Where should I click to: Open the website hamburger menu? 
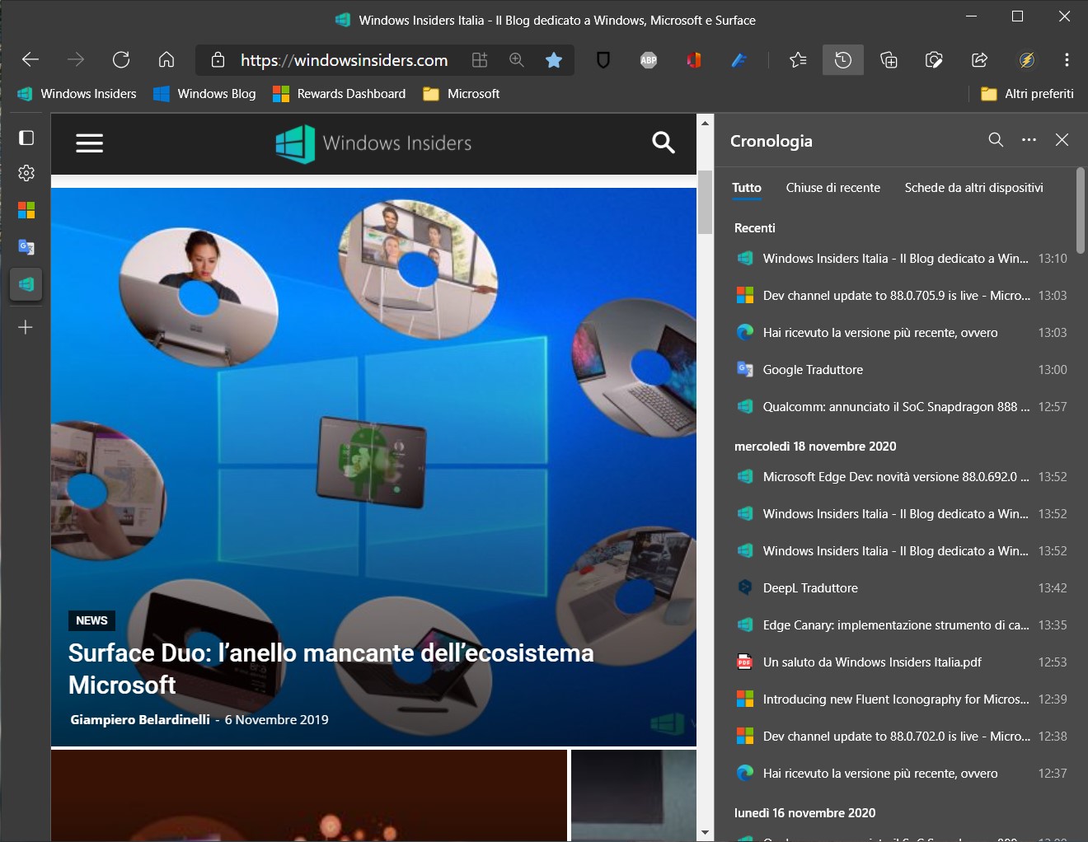click(x=90, y=143)
